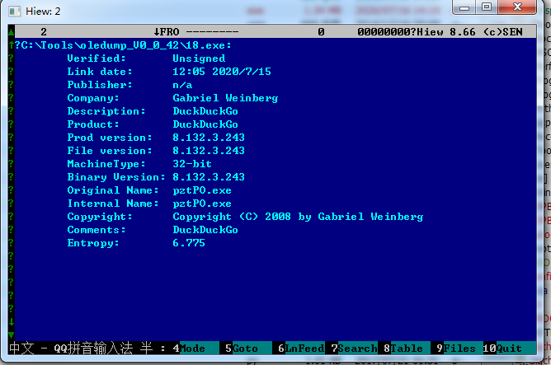Click the 'Original Name:' label

113,190
